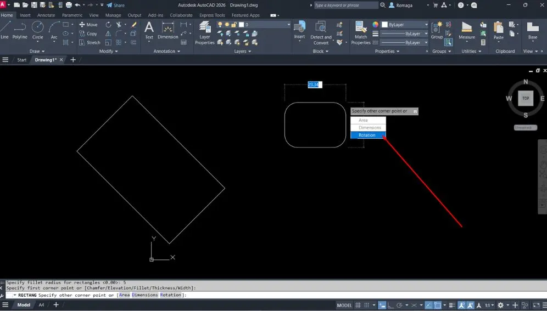Screen dimensions: 547x311
Task: Open the layer name dropdown
Action: 266,25
